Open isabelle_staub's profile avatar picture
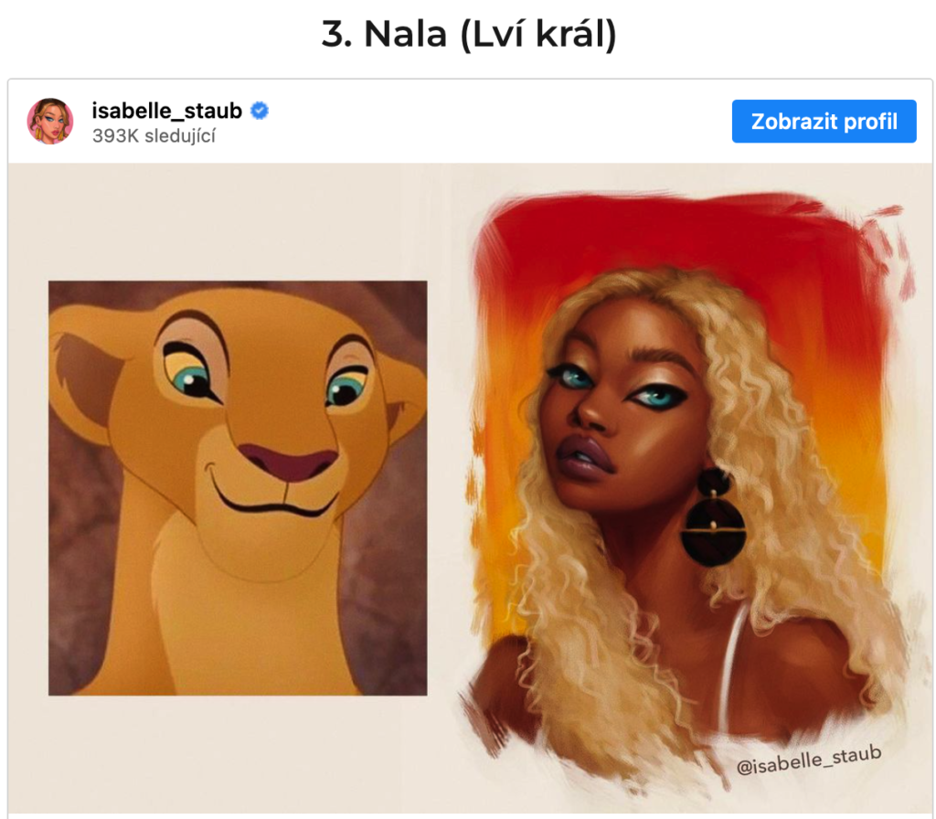936x819 pixels. pos(50,122)
